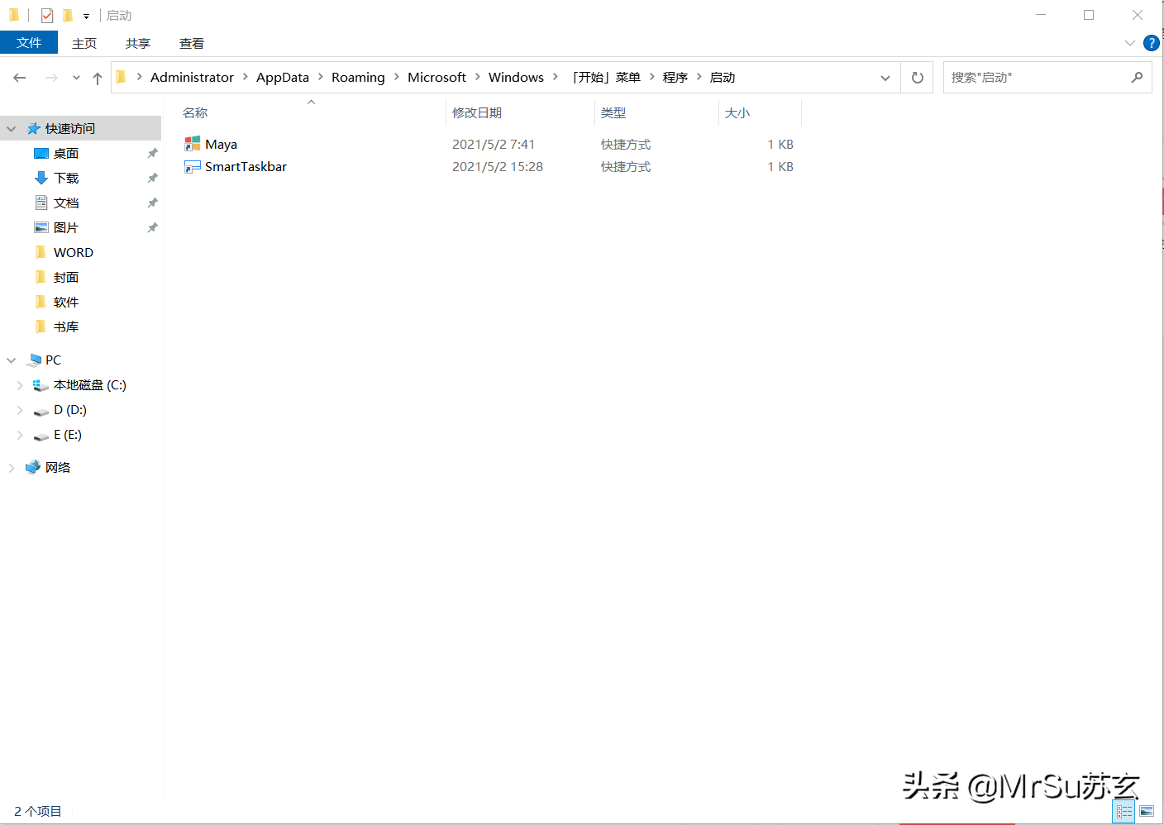Expand the 本地磁盘 (C:) drive node

point(20,385)
